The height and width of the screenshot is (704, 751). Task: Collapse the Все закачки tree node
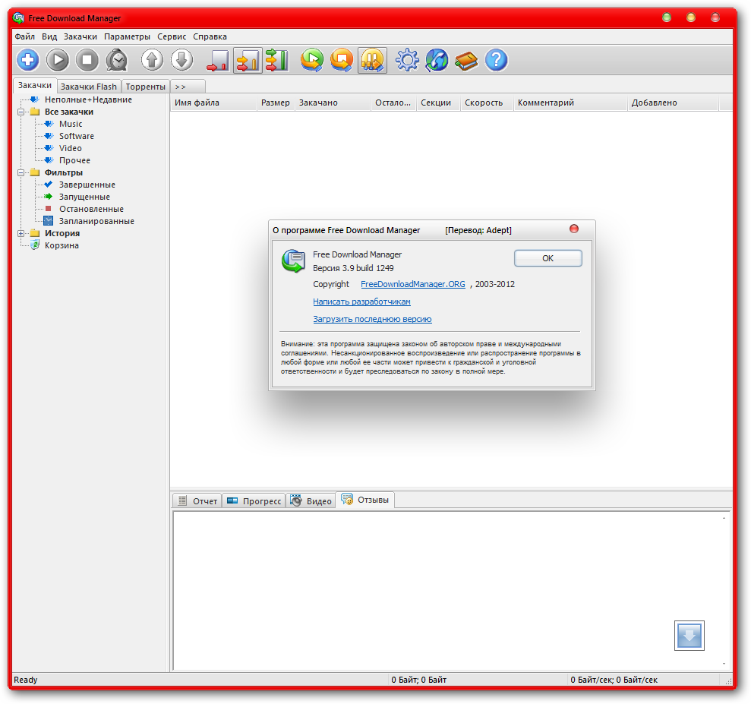click(21, 112)
